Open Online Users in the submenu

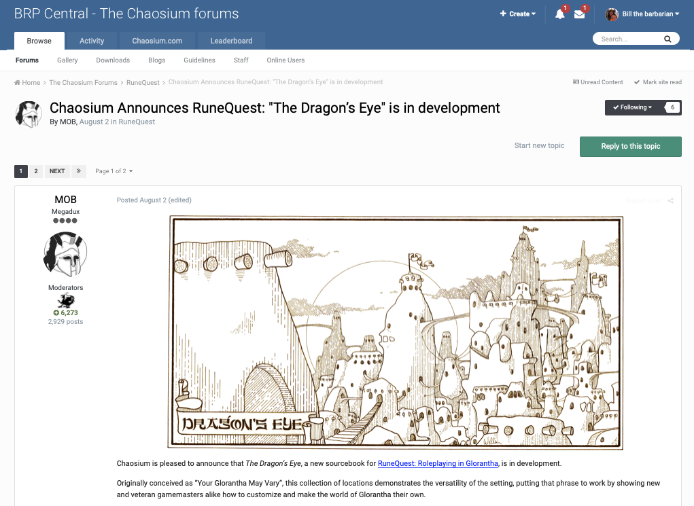click(x=285, y=60)
